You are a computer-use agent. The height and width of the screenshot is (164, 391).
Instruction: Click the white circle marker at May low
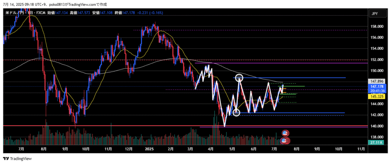[236, 112]
